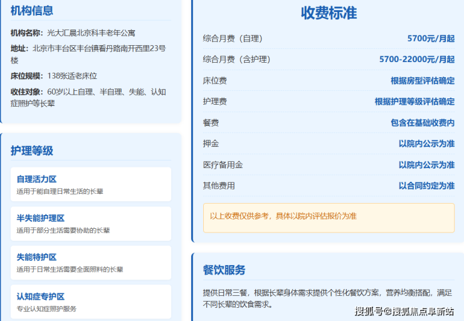
Task: Click the value 包含在基础收费内
Action: [x=423, y=123]
